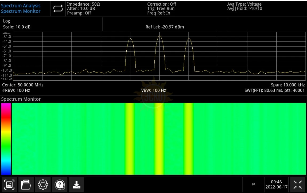Click the VBW 100 Hz readout
This screenshot has height=193, width=307.
point(153,90)
